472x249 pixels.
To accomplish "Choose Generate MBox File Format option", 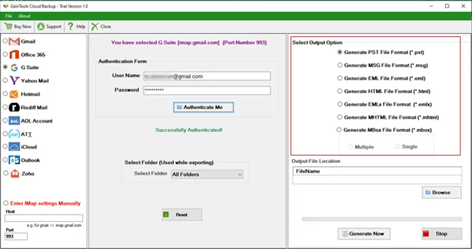I will point(339,130).
